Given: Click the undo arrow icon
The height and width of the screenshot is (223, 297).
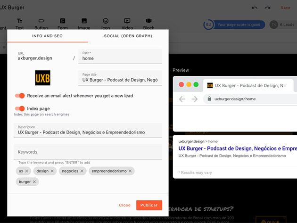Looking at the screenshot, I should (255, 8).
